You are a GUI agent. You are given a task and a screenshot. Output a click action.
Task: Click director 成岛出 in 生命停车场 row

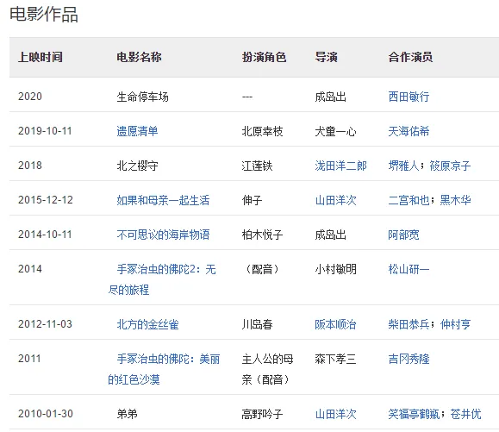point(330,97)
